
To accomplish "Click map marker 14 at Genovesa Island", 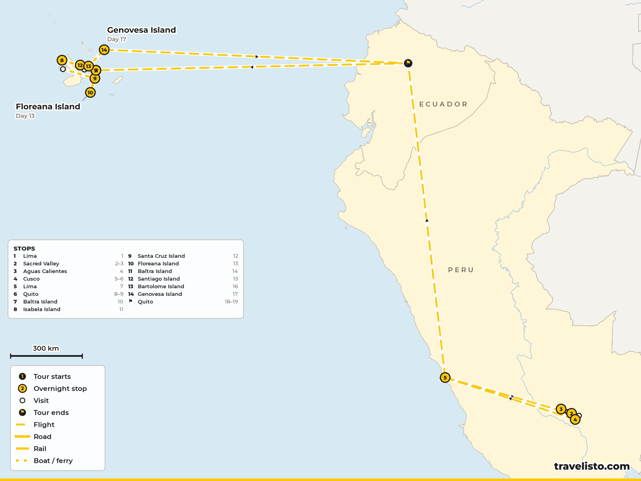I will [104, 50].
